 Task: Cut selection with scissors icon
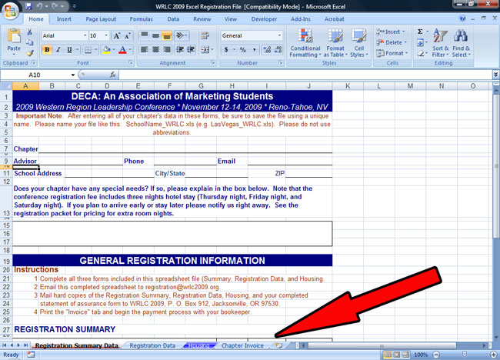[30, 32]
